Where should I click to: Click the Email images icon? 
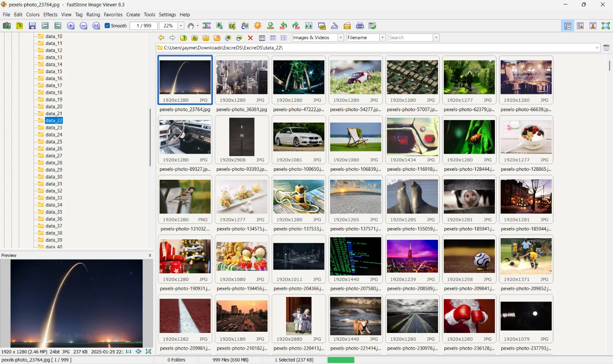pyautogui.click(x=347, y=25)
